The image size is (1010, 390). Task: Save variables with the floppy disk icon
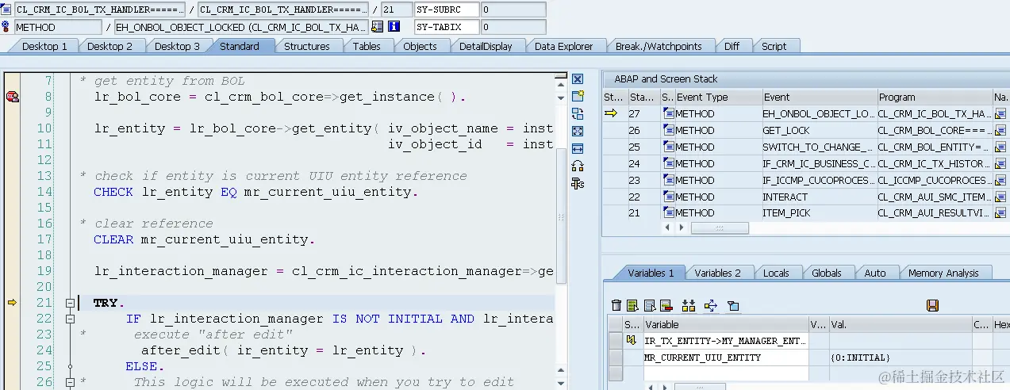pyautogui.click(x=933, y=305)
